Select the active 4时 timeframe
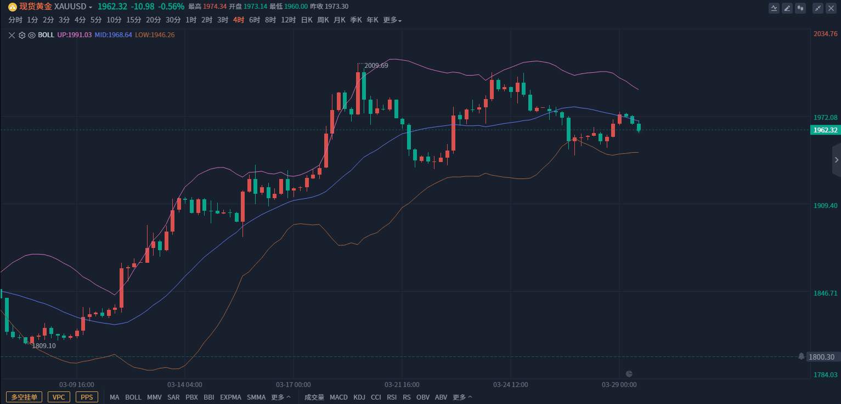Viewport: 841px width, 404px height. 239,20
